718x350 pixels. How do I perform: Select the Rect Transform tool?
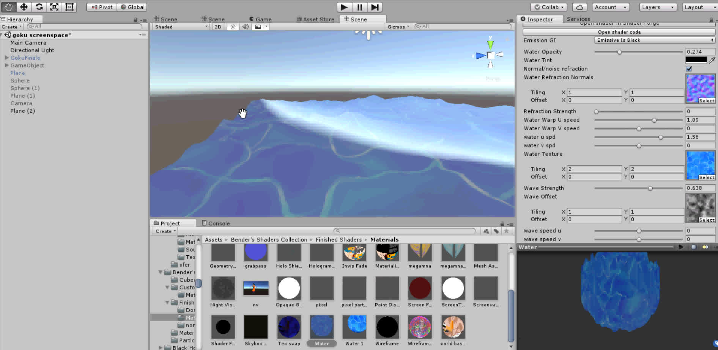[69, 7]
